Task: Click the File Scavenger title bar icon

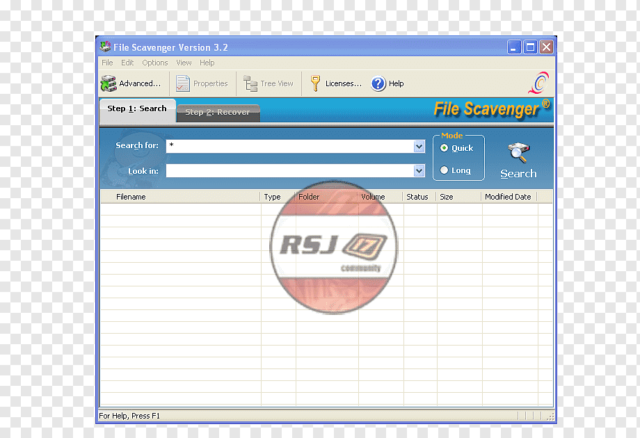Action: tap(105, 47)
